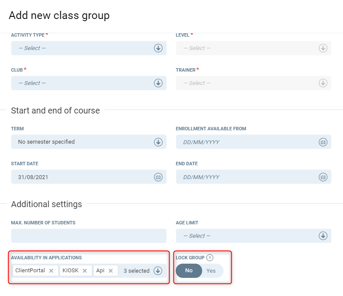Image resolution: width=343 pixels, height=296 pixels.
Task: Set Lock Group toggle to Yes
Action: point(211,271)
